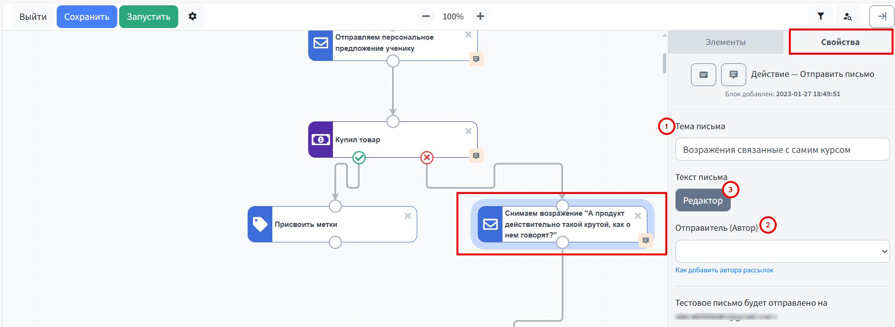Open the 'Редактор' for the letter text
The height and width of the screenshot is (327, 895).
click(x=703, y=200)
